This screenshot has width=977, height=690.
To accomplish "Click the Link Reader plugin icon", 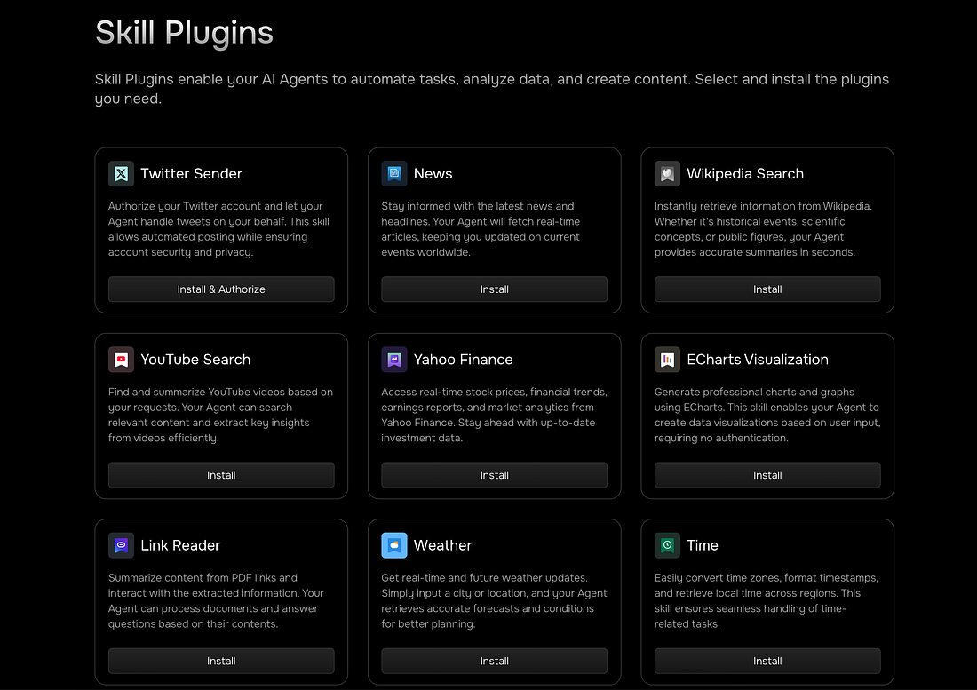I will pyautogui.click(x=121, y=545).
